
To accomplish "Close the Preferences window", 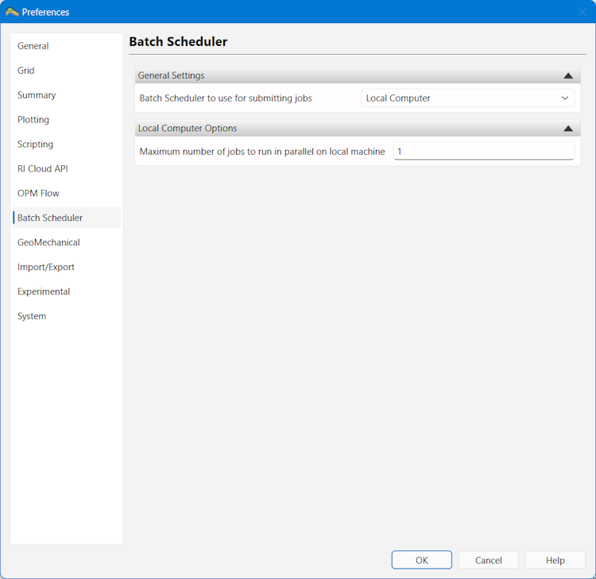I will (582, 12).
